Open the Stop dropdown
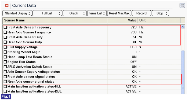The image size is (188, 100). click(x=160, y=13)
